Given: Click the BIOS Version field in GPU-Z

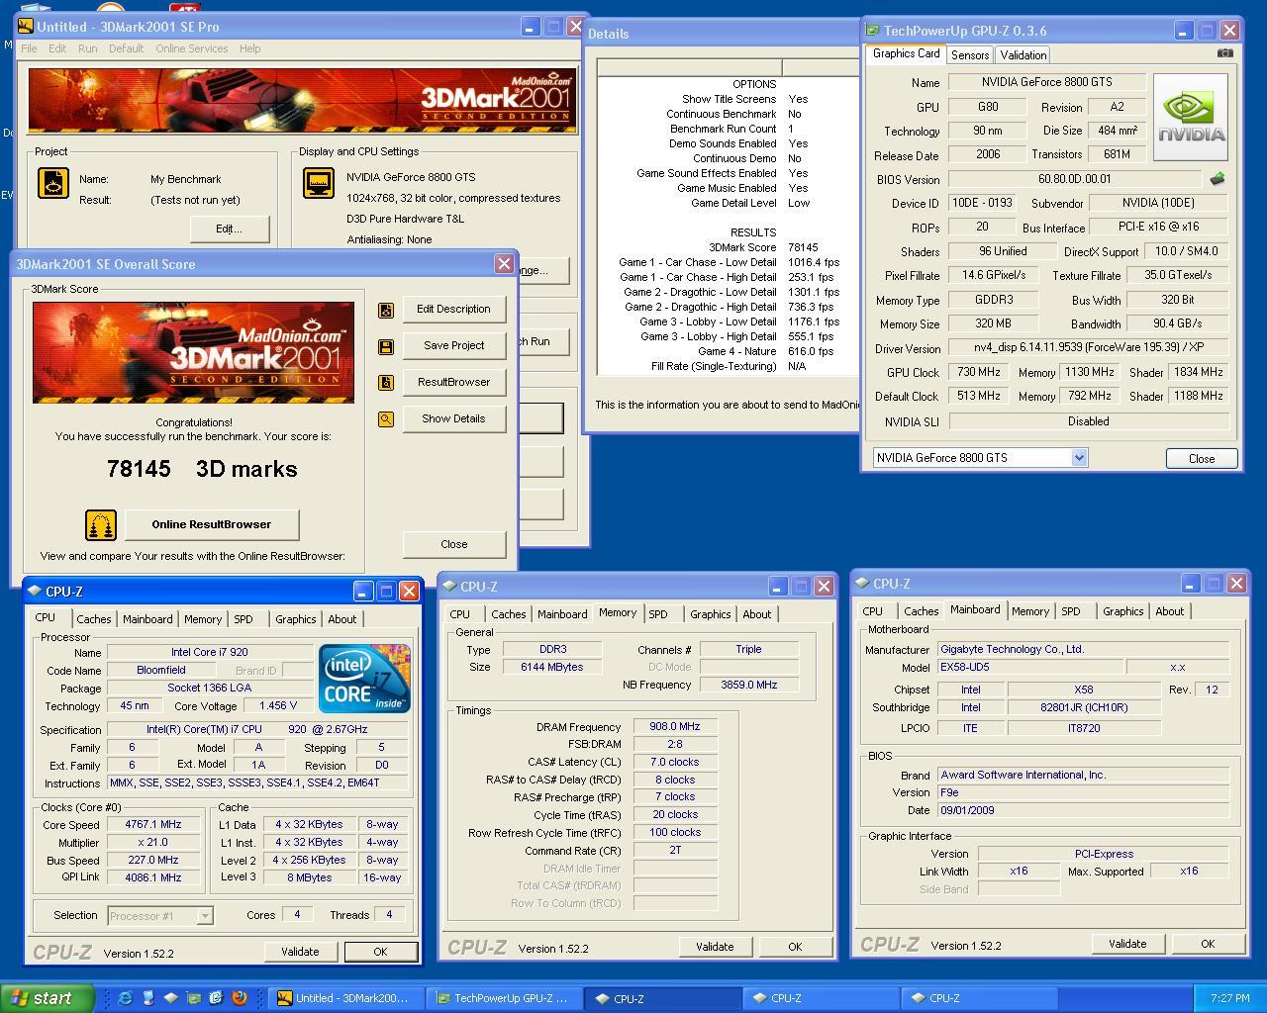Looking at the screenshot, I should pyautogui.click(x=1075, y=179).
